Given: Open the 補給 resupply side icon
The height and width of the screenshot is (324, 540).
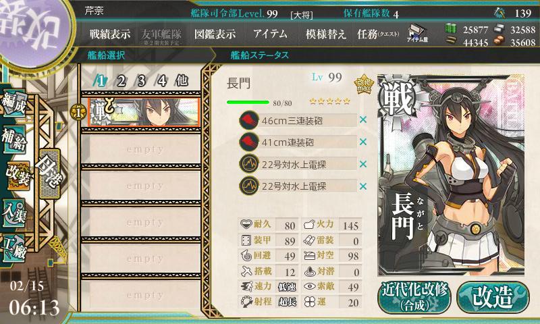Looking at the screenshot, I should click(14, 139).
